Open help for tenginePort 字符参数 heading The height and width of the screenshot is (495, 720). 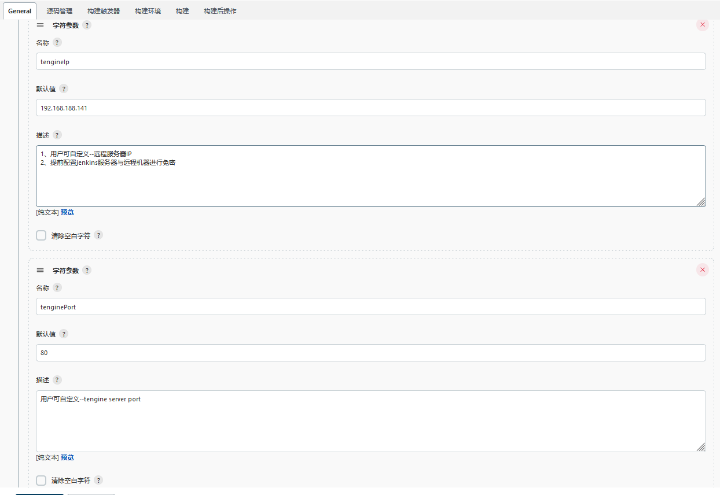point(87,271)
